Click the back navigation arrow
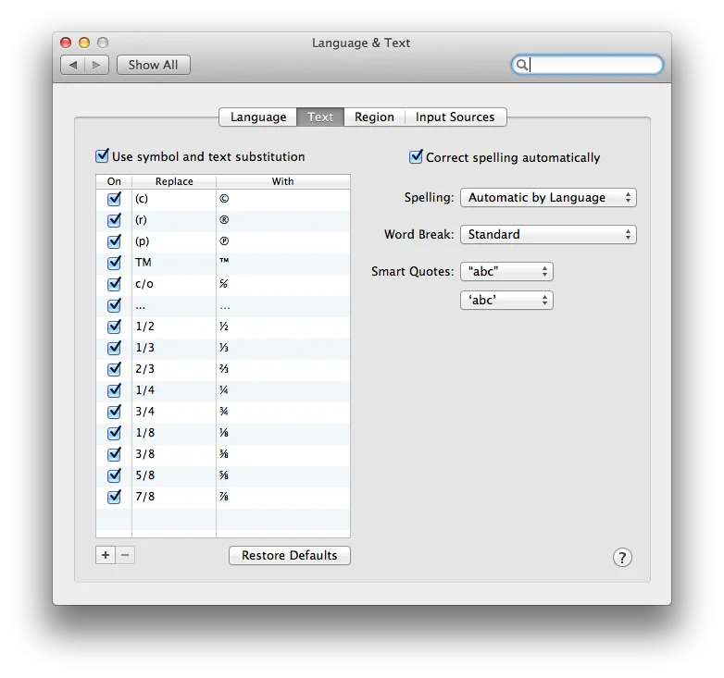Viewport: 724px width, 678px height. coord(73,65)
